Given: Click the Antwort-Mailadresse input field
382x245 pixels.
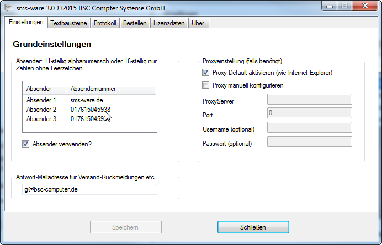Looking at the screenshot, I should 89,189.
